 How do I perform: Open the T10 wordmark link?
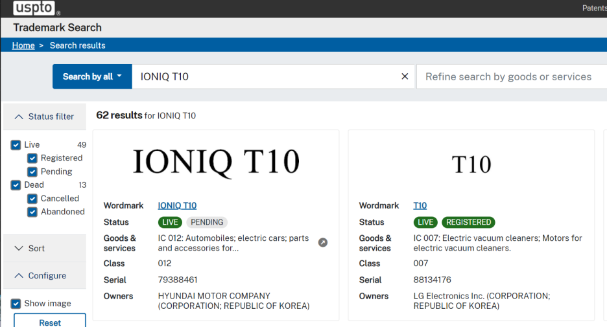[420, 206]
